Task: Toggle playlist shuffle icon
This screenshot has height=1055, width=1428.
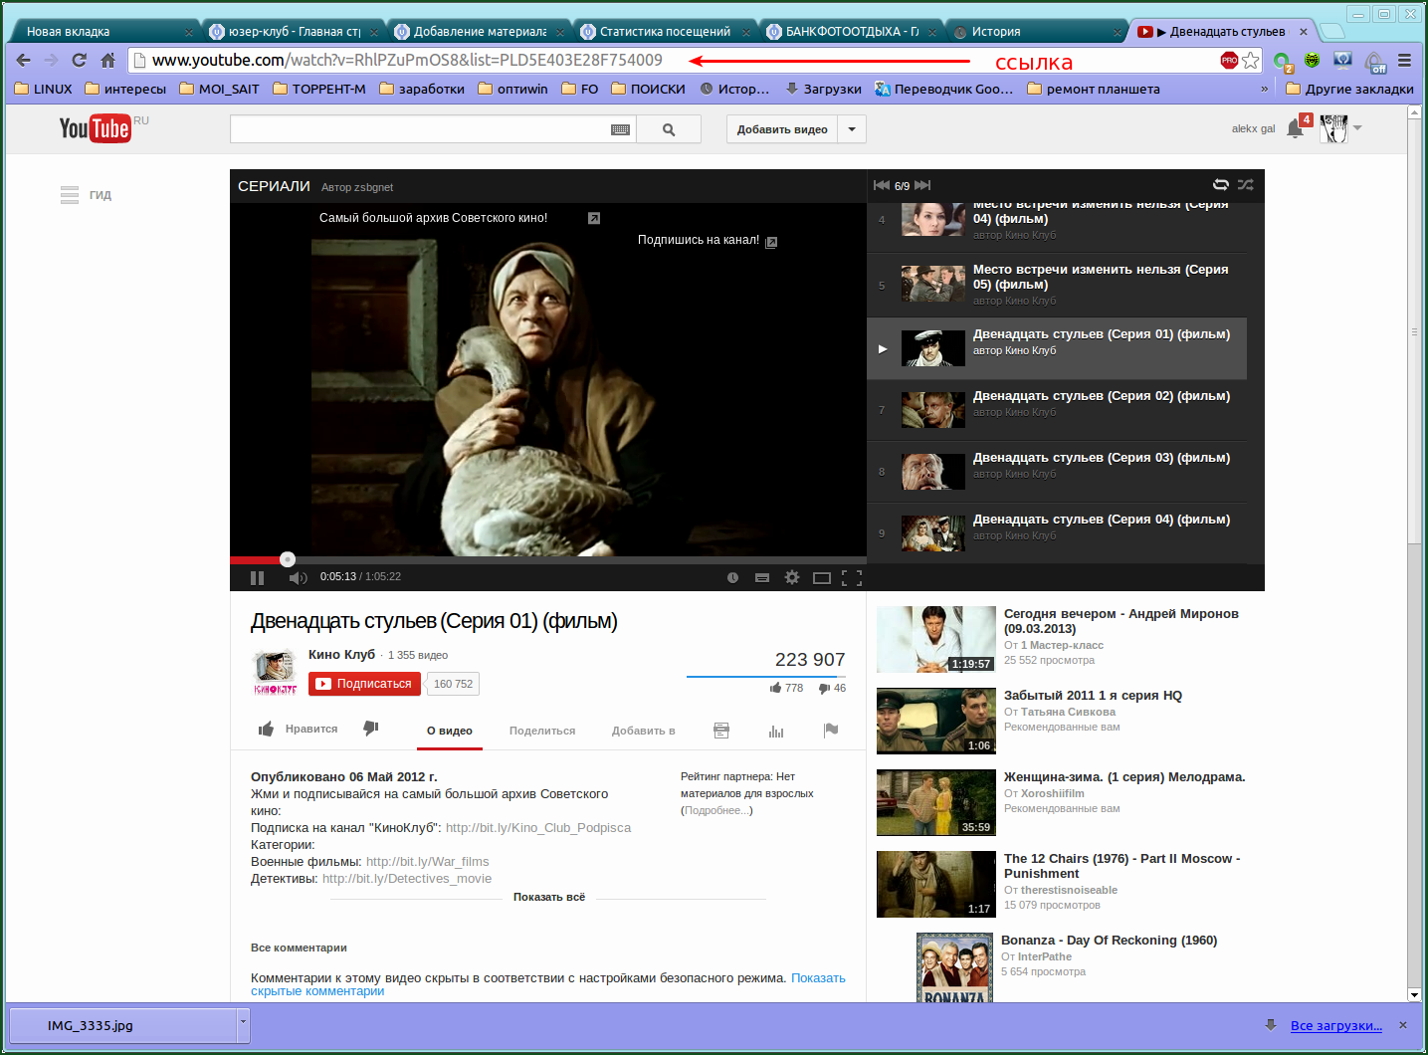Action: (x=1246, y=184)
